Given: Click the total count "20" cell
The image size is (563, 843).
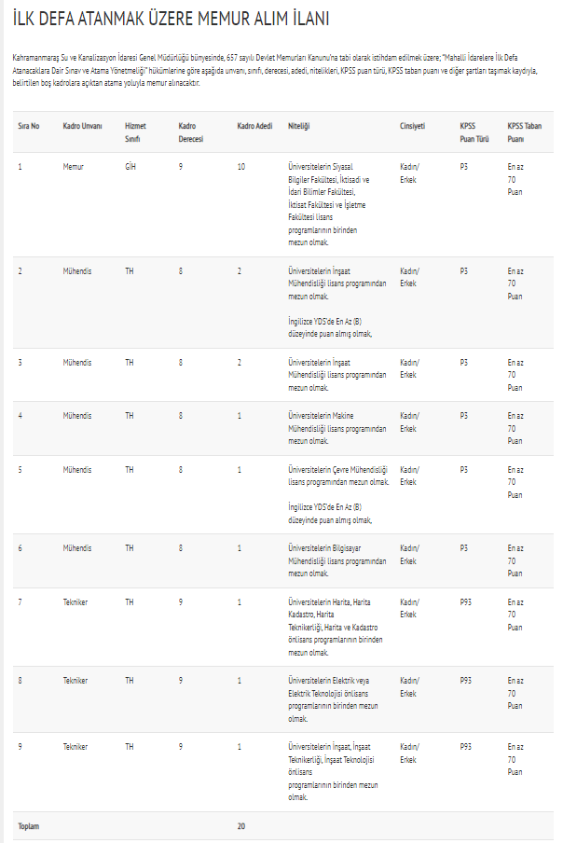Looking at the screenshot, I should [241, 826].
